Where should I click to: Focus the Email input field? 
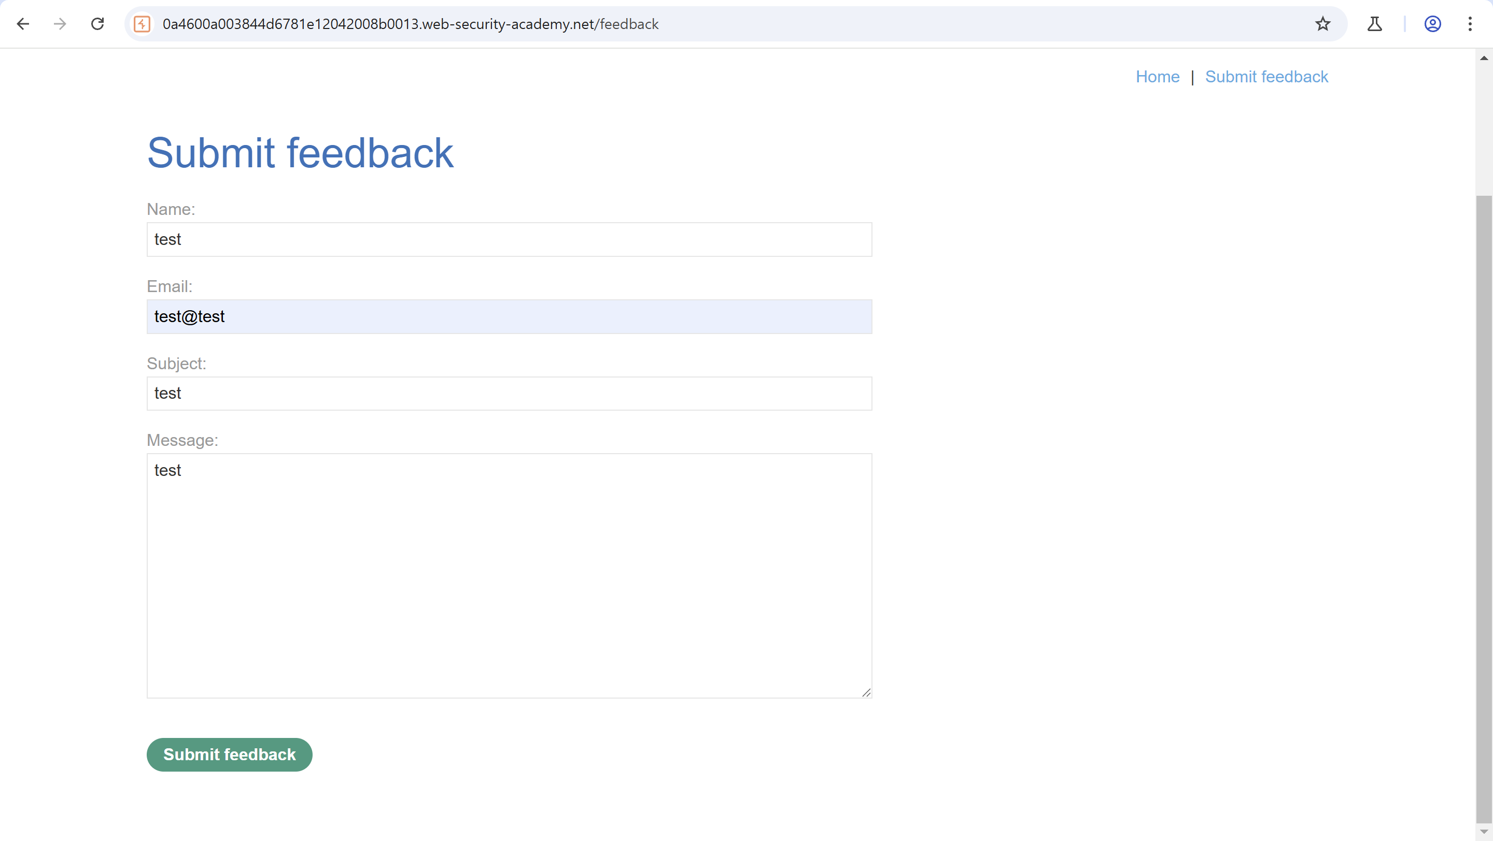[x=509, y=316]
